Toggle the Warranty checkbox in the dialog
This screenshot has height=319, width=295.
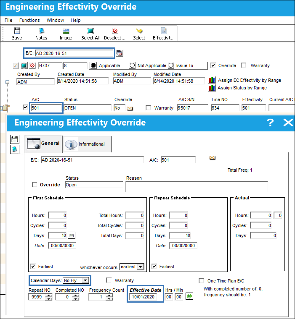(109, 280)
